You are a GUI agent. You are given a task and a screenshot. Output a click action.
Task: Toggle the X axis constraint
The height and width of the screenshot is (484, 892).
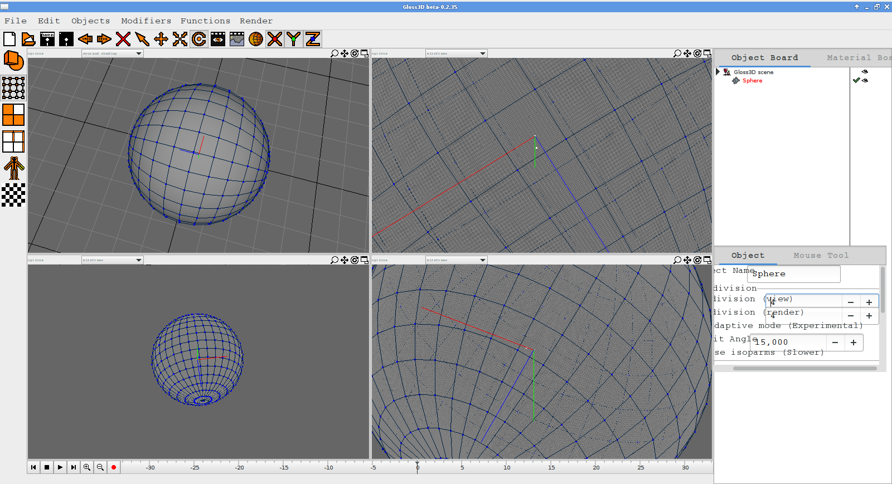coord(275,39)
